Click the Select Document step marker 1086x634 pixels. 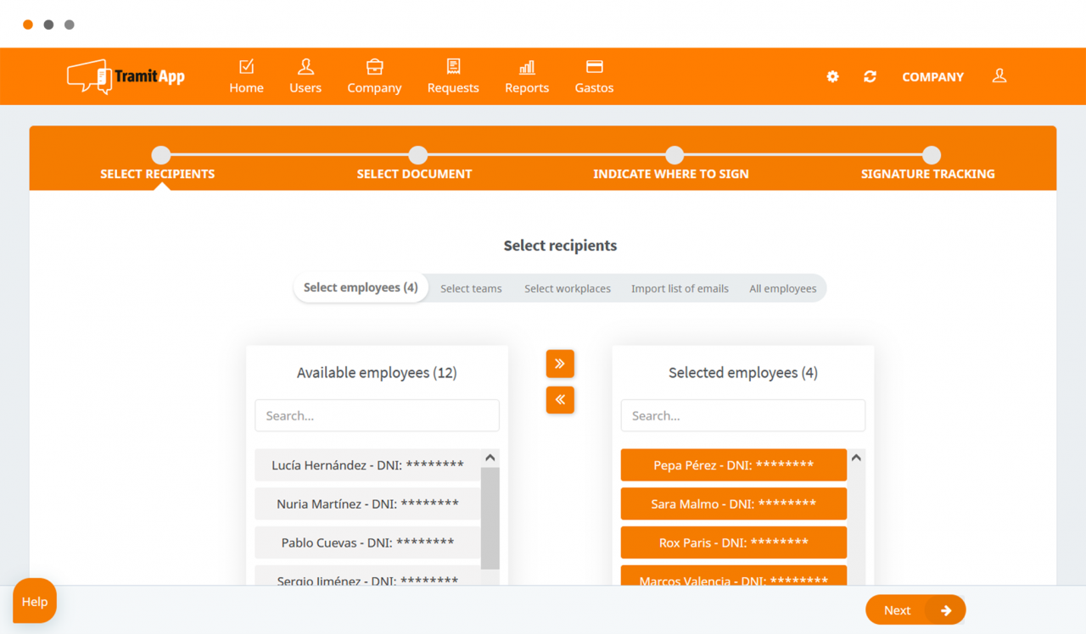coord(417,155)
